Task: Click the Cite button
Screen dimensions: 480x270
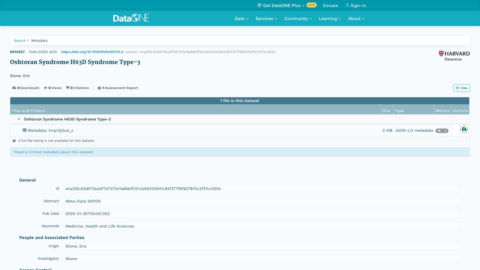Action: (x=461, y=88)
